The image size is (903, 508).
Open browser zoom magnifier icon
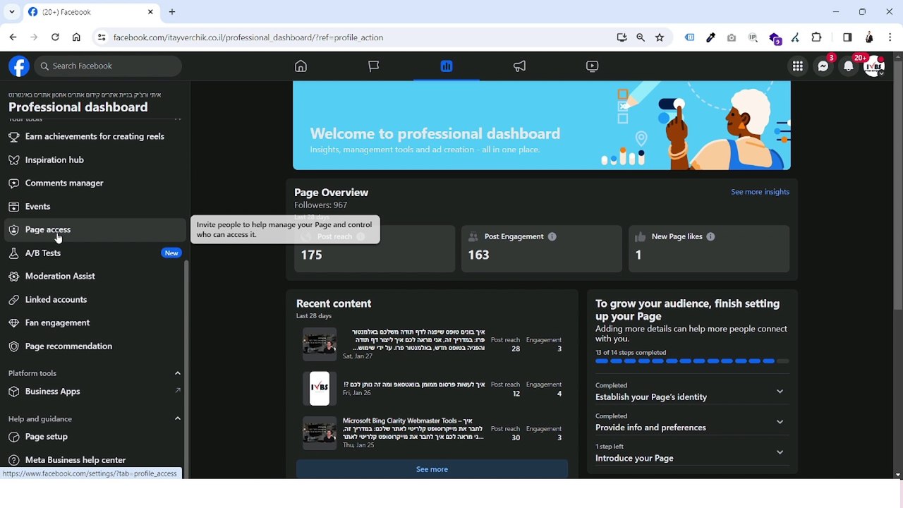coord(641,37)
